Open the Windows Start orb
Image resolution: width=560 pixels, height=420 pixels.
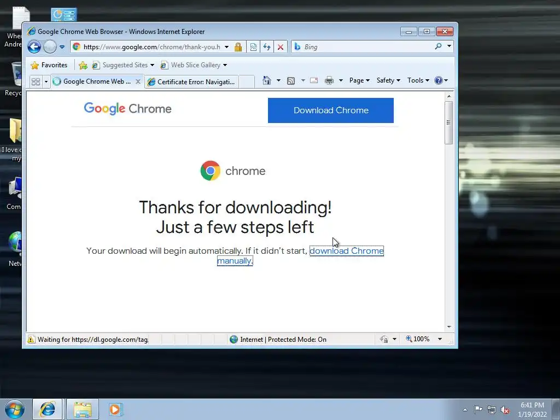coord(15,409)
